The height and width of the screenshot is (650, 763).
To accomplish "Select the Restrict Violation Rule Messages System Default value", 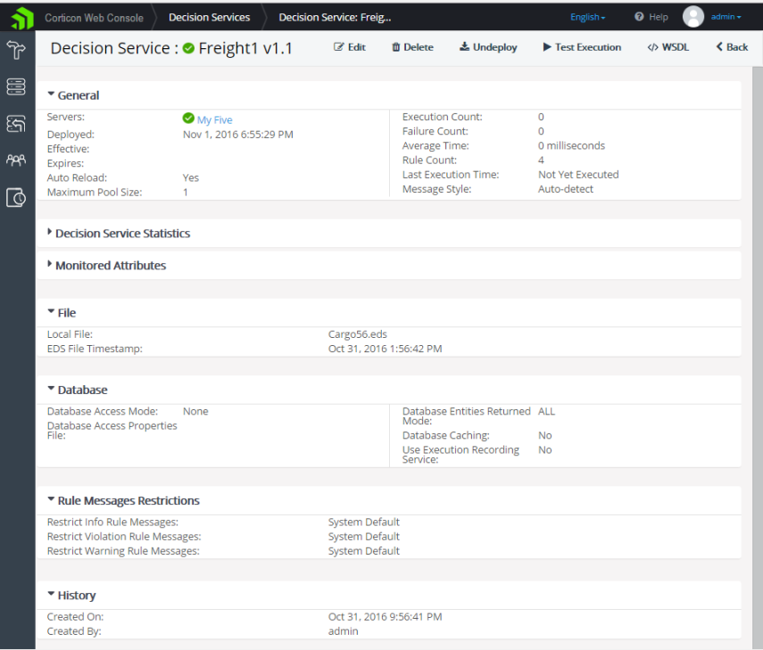I will pyautogui.click(x=363, y=537).
